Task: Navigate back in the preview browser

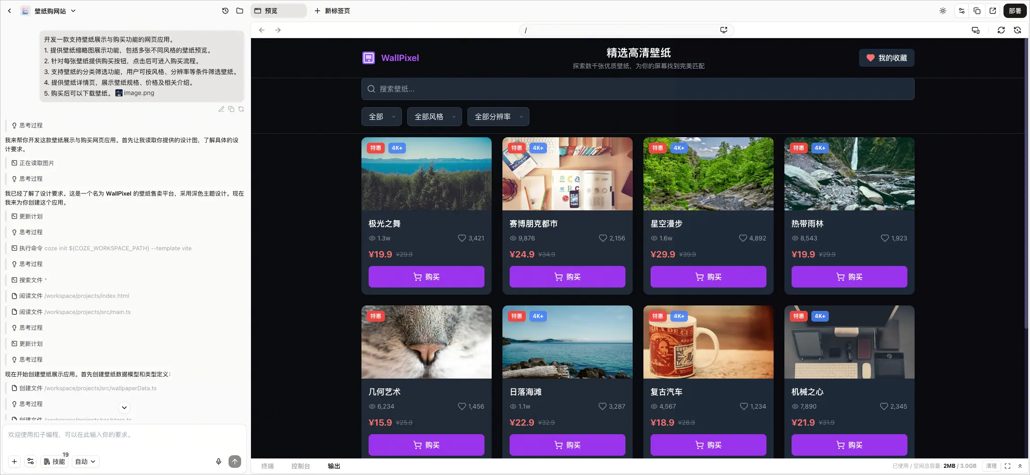Action: click(x=262, y=30)
